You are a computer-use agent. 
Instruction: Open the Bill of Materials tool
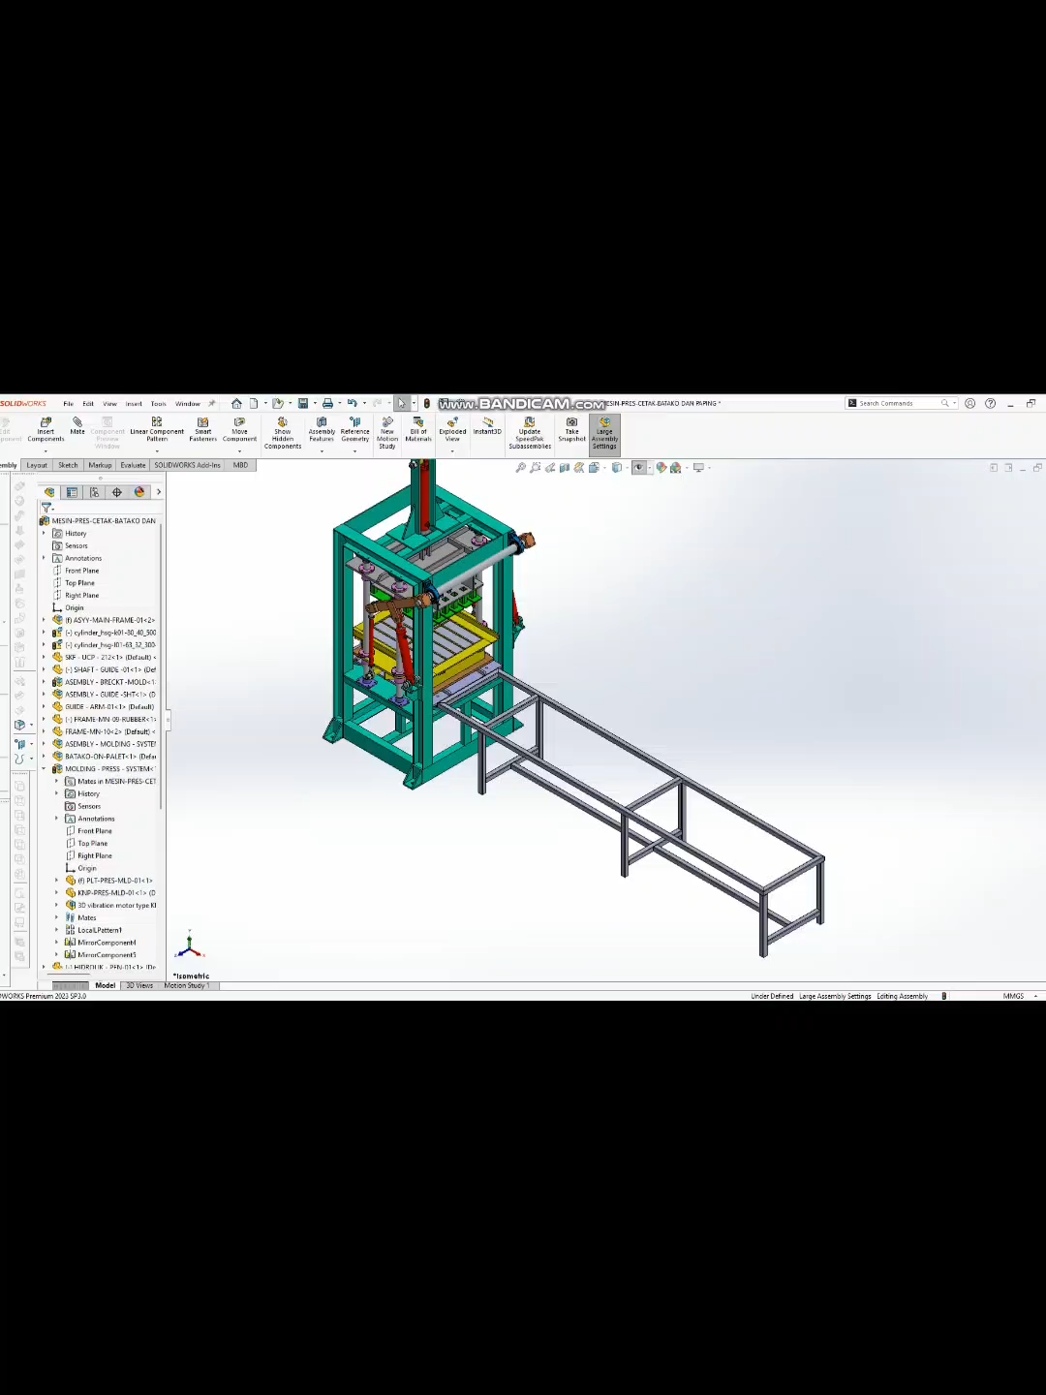[x=418, y=429]
